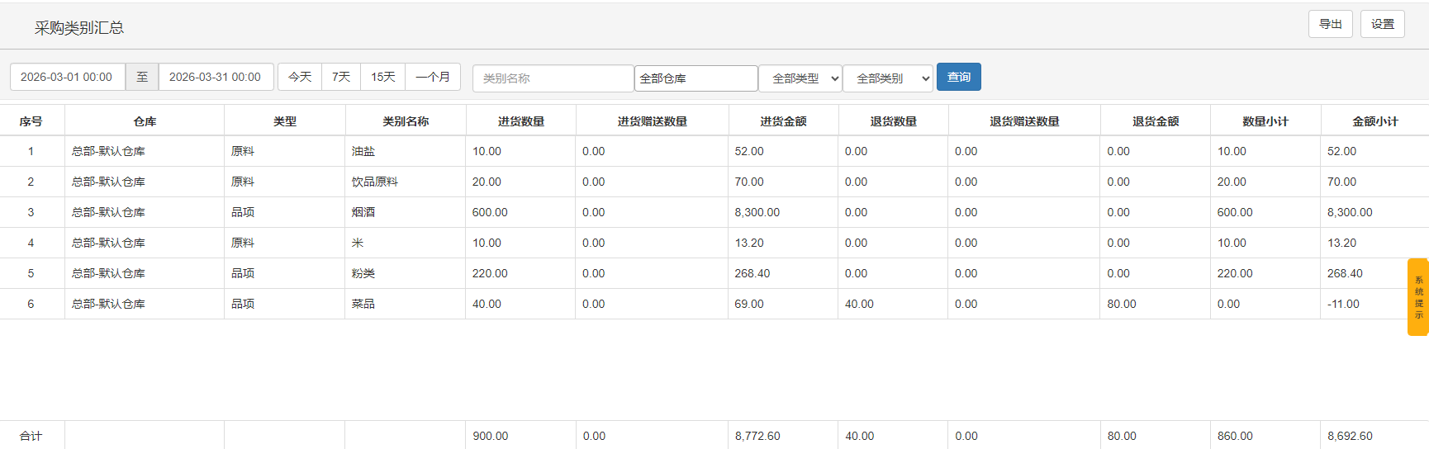
Task: Select the 今天 quick date range
Action: (x=300, y=77)
